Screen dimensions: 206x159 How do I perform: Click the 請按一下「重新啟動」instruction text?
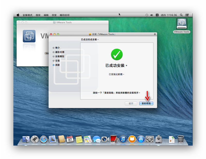[116, 93]
